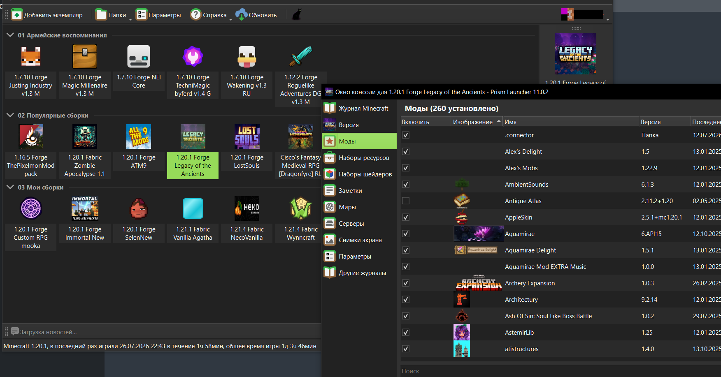Toggle the AstemirLib mod checkbox
The width and height of the screenshot is (721, 377).
click(x=406, y=332)
